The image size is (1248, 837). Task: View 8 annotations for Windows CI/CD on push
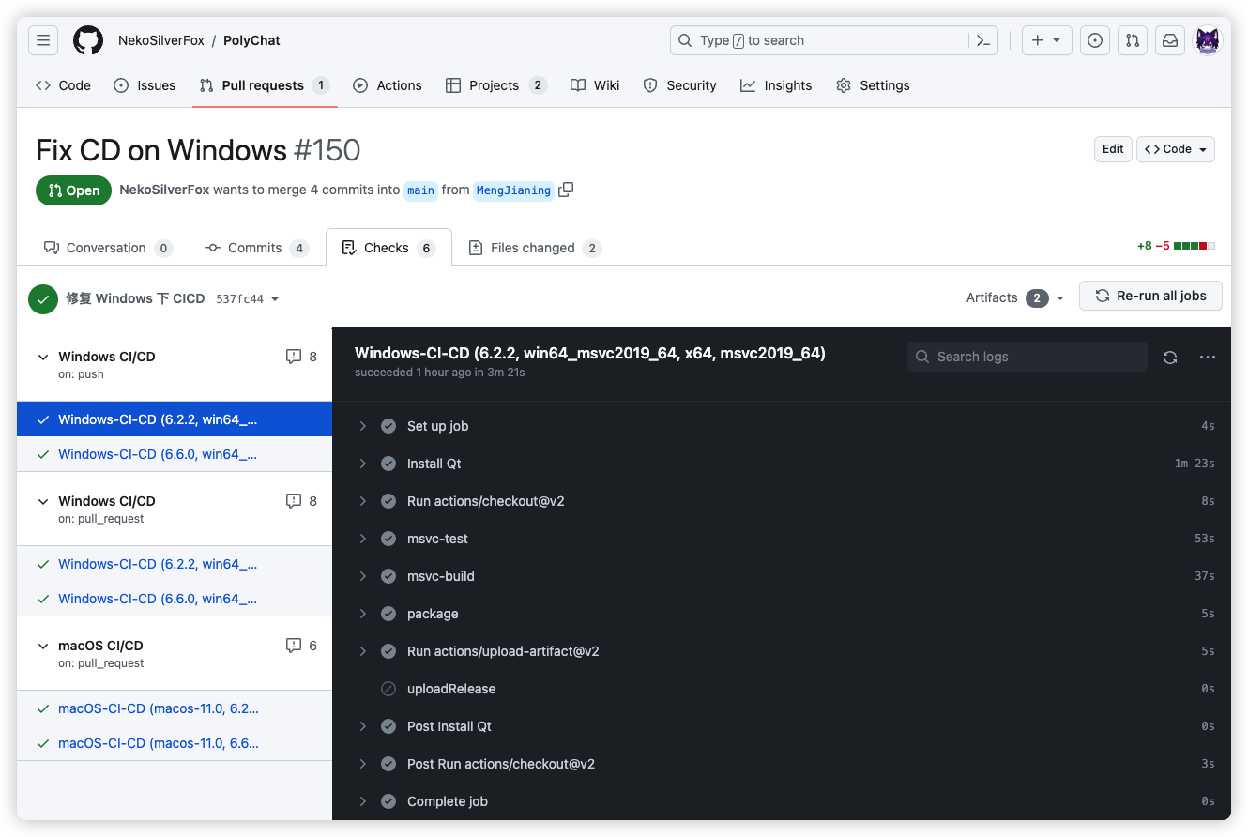click(x=301, y=357)
